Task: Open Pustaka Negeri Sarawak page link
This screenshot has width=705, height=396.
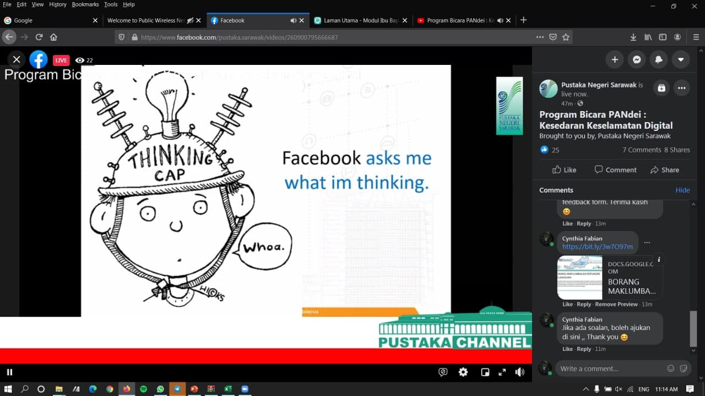Action: point(599,85)
